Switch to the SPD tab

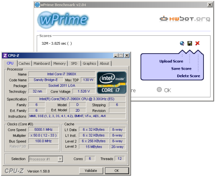tap(74, 63)
